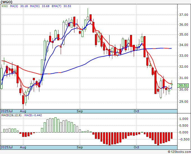Click Sep on the MACD date axis

click(80, 147)
